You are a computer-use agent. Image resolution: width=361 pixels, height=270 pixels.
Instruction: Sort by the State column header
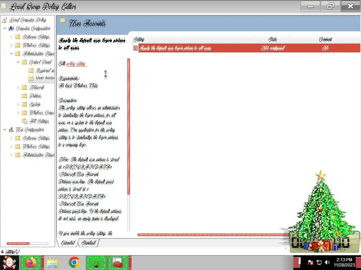pos(273,39)
